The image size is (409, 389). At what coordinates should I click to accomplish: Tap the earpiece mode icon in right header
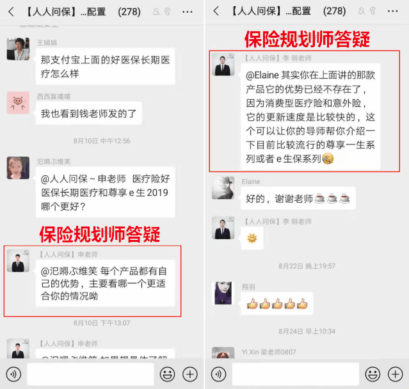[373, 11]
